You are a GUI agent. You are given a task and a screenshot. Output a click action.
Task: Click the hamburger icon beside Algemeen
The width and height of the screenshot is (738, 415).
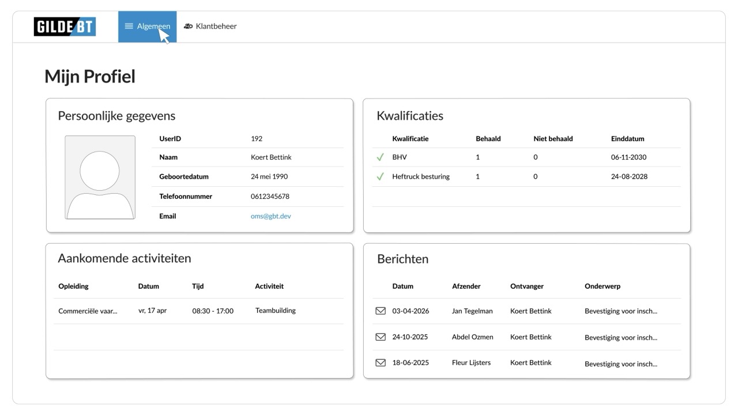click(x=129, y=26)
